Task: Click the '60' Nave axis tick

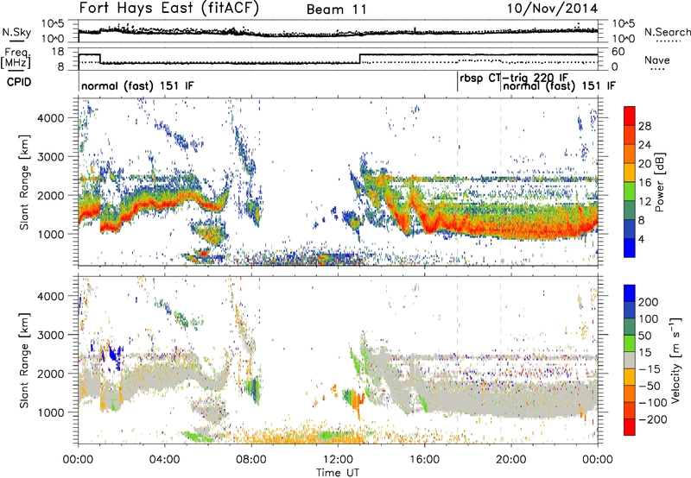Action: (618, 52)
